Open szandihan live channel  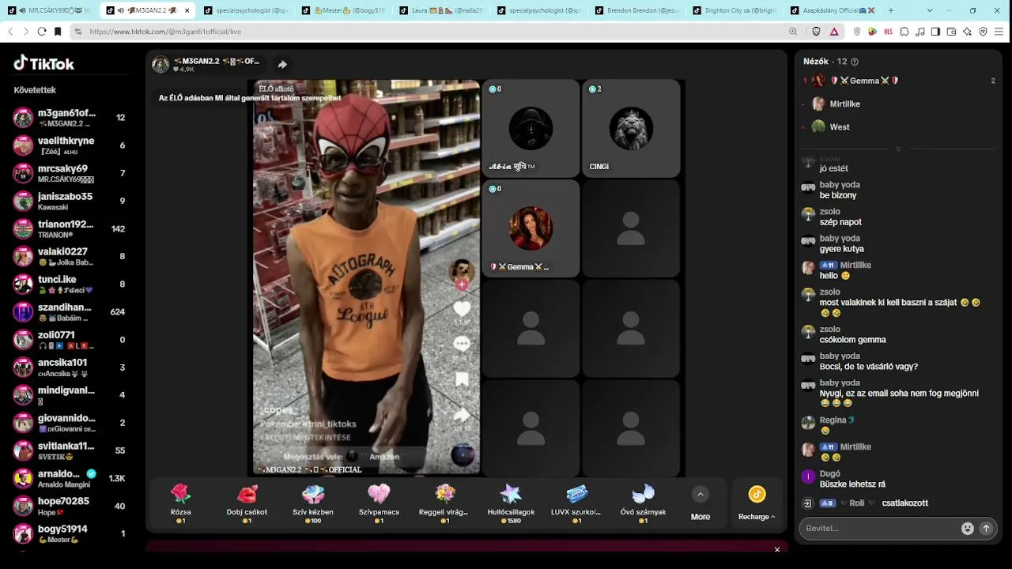pyautogui.click(x=70, y=311)
